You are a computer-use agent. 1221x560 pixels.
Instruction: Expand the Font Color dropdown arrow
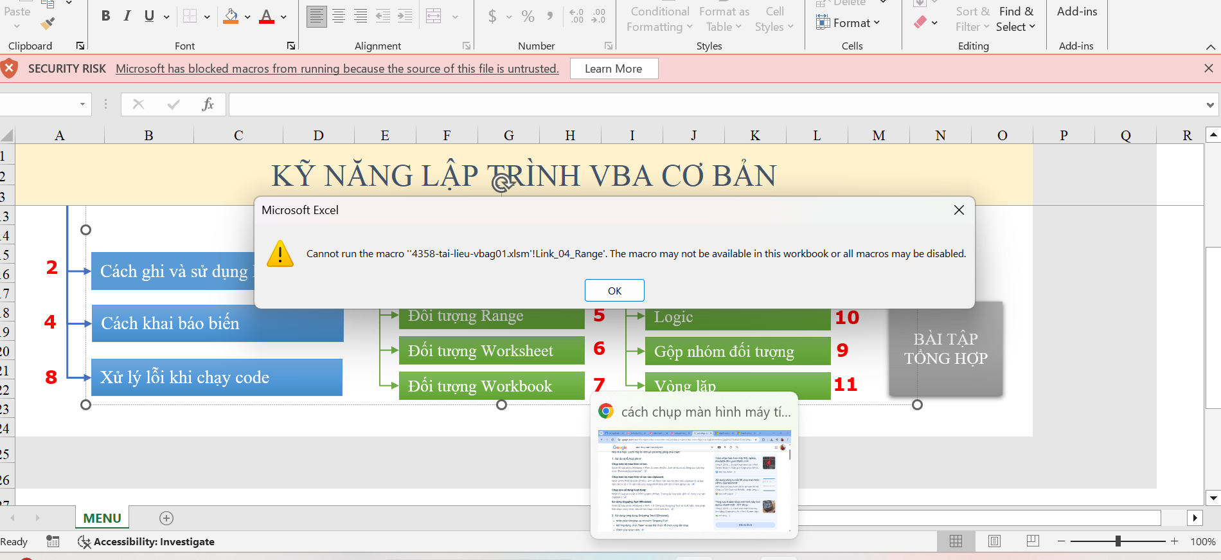tap(283, 17)
